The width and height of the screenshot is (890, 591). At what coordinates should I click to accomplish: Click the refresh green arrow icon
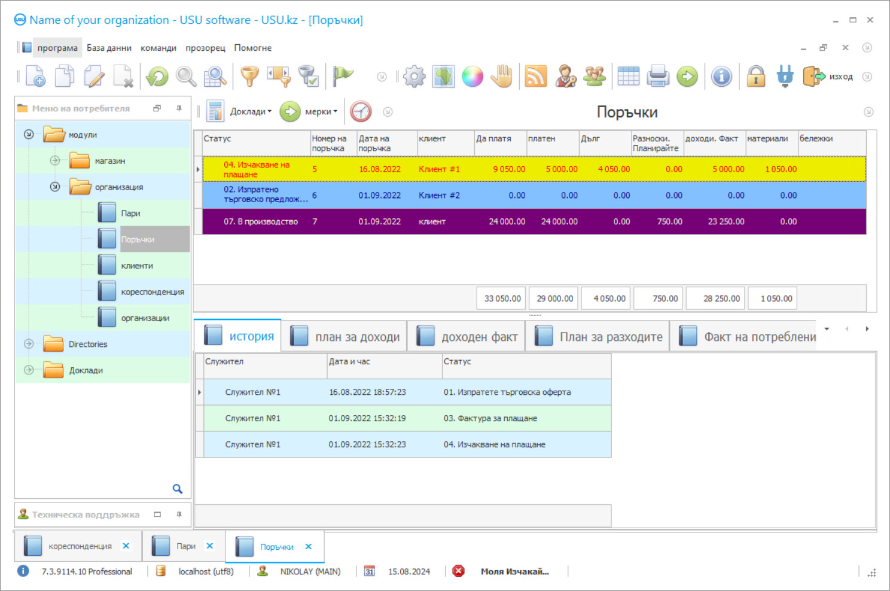click(x=157, y=77)
